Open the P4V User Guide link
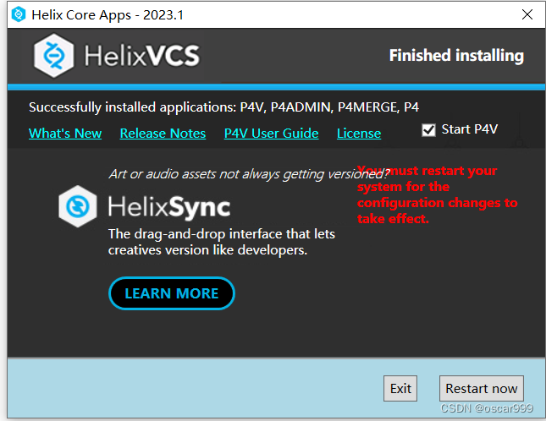 tap(271, 134)
